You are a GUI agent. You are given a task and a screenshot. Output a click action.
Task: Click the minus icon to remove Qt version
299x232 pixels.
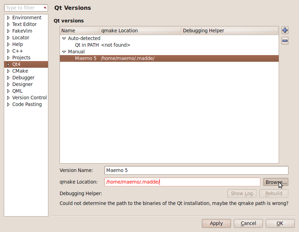(x=285, y=41)
